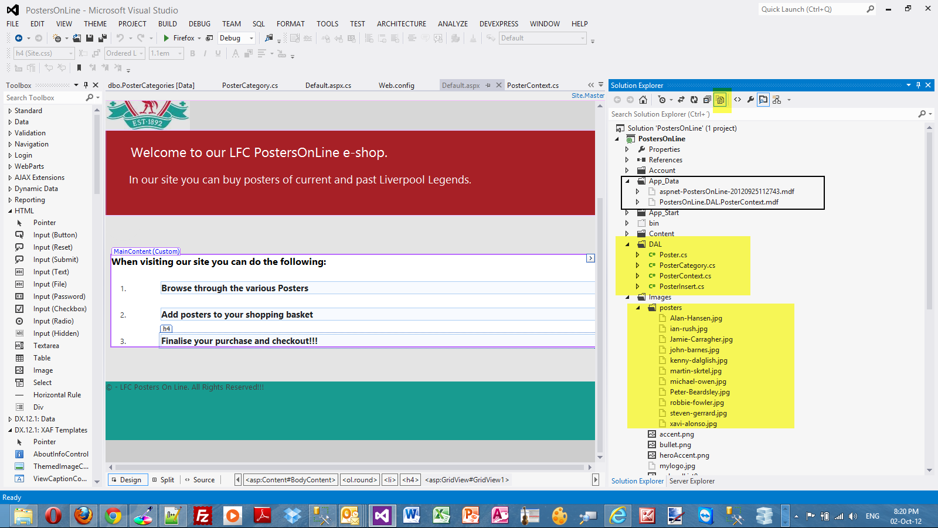Click Navigate Backward arrow
This screenshot has height=528, width=938.
(x=19, y=38)
